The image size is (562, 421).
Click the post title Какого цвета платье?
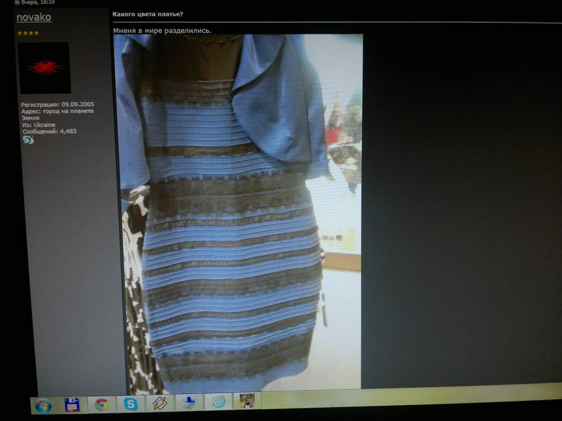[x=148, y=14]
